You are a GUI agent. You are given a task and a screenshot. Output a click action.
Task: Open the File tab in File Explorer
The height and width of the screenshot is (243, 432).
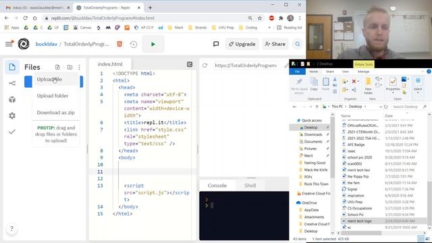click(x=297, y=72)
